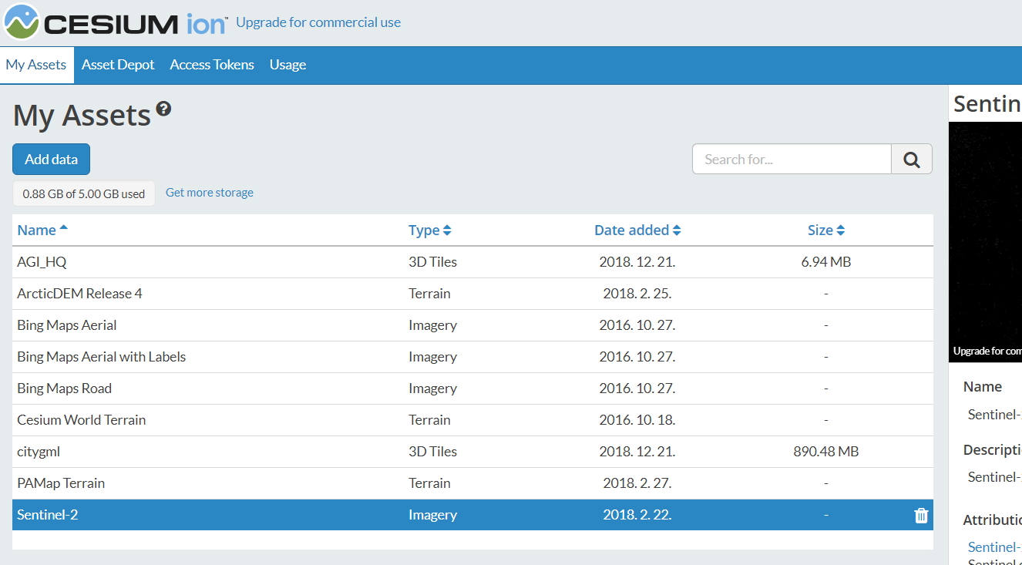
Task: Click the 2016. 10. 18. date cell
Action: point(637,420)
